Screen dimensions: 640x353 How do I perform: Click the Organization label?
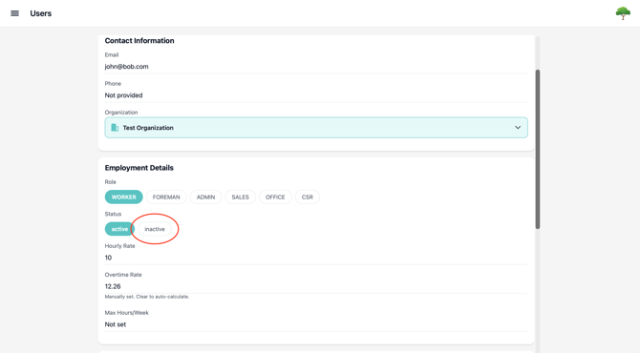click(x=121, y=112)
